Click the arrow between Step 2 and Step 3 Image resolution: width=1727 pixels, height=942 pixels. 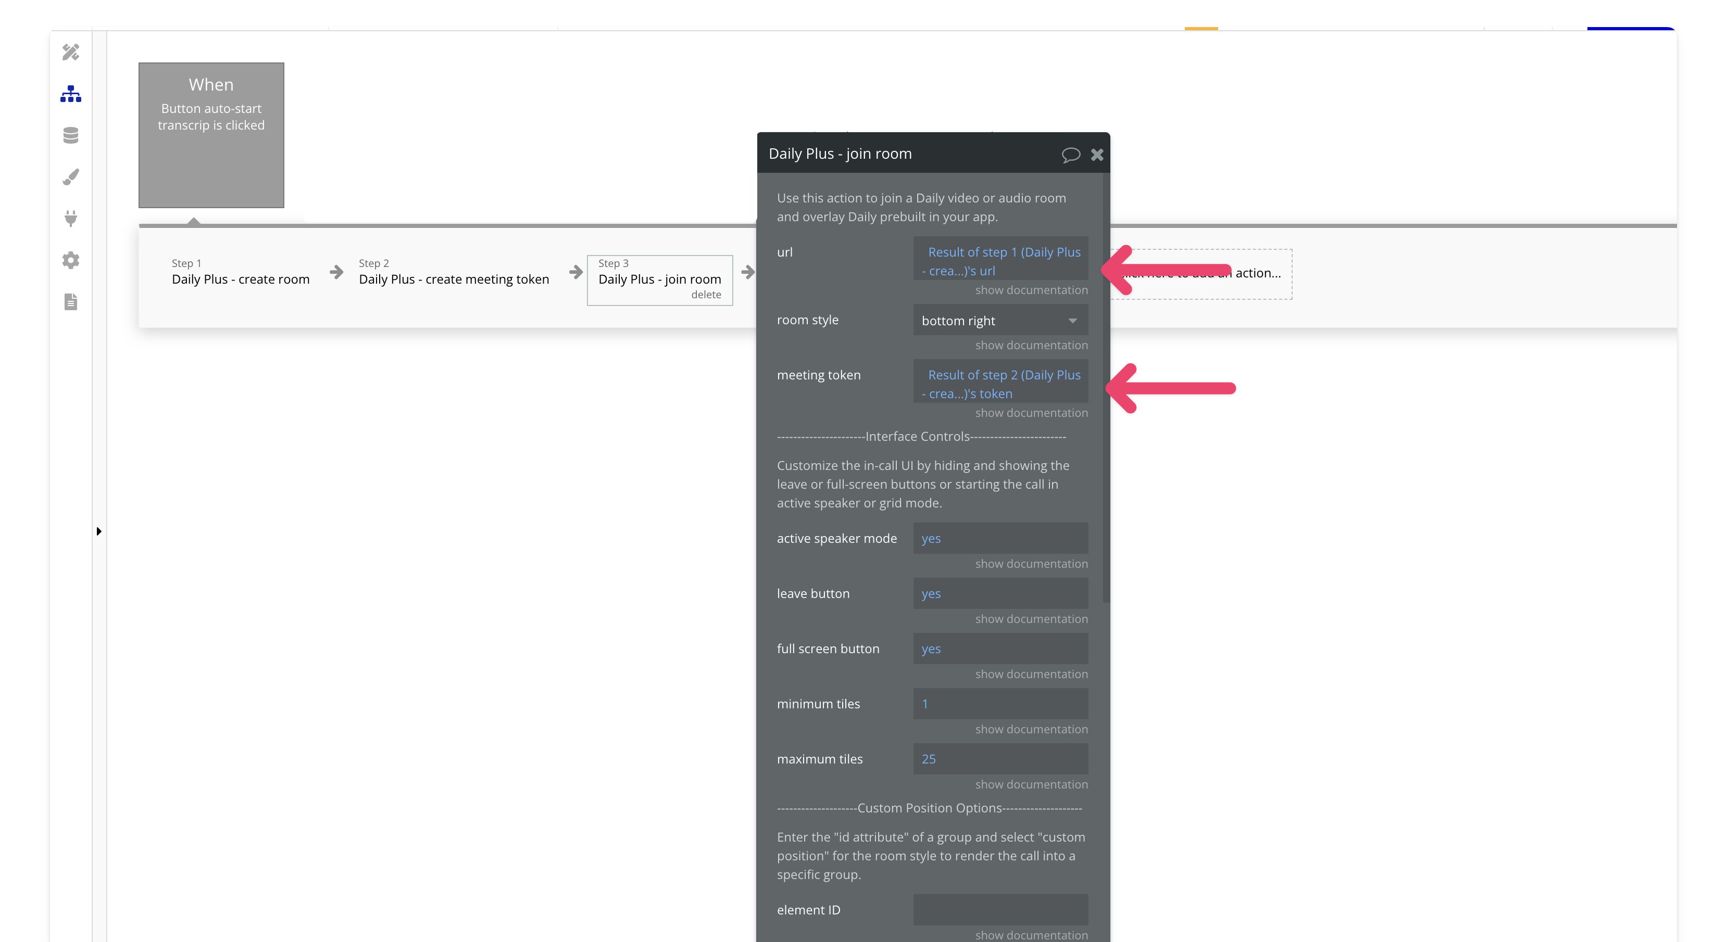576,272
